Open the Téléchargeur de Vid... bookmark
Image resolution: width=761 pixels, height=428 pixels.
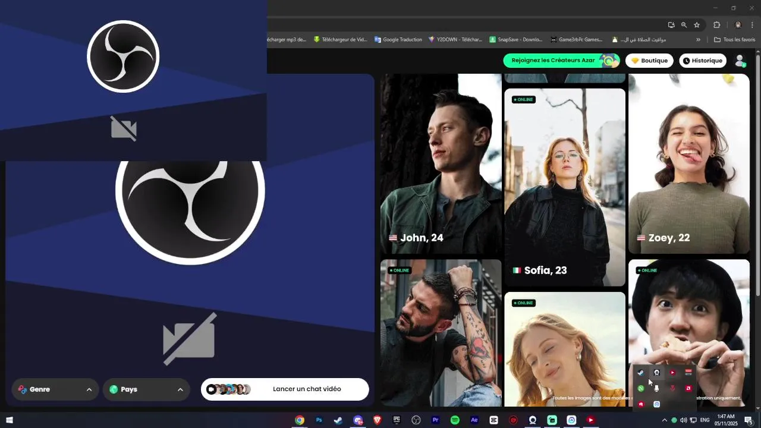tap(341, 40)
